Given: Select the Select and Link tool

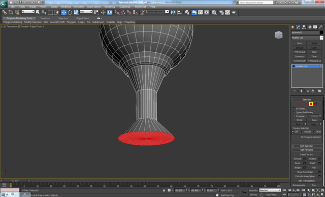Looking at the screenshot, I should click(x=5, y=12).
